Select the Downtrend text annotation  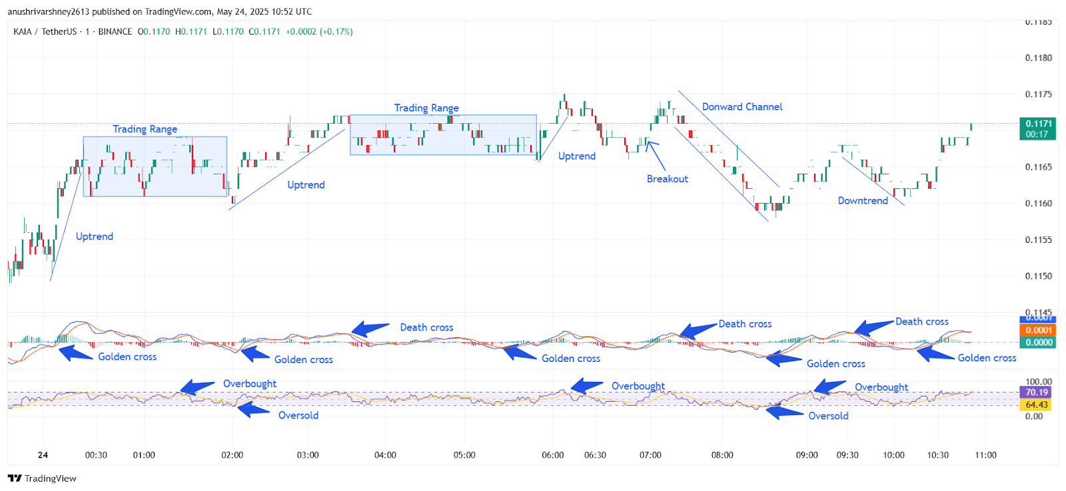863,200
